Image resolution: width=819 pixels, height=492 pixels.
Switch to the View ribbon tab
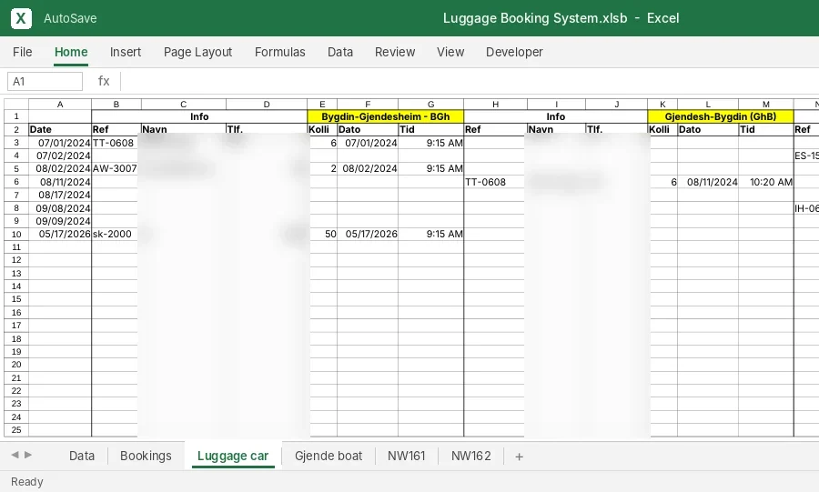tap(450, 52)
